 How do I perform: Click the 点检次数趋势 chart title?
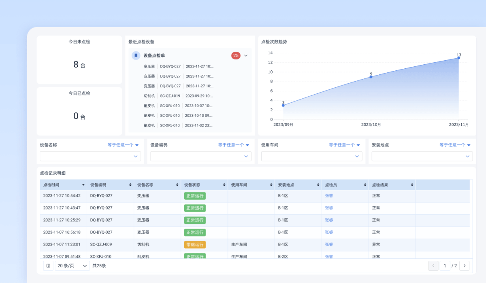coord(274,42)
